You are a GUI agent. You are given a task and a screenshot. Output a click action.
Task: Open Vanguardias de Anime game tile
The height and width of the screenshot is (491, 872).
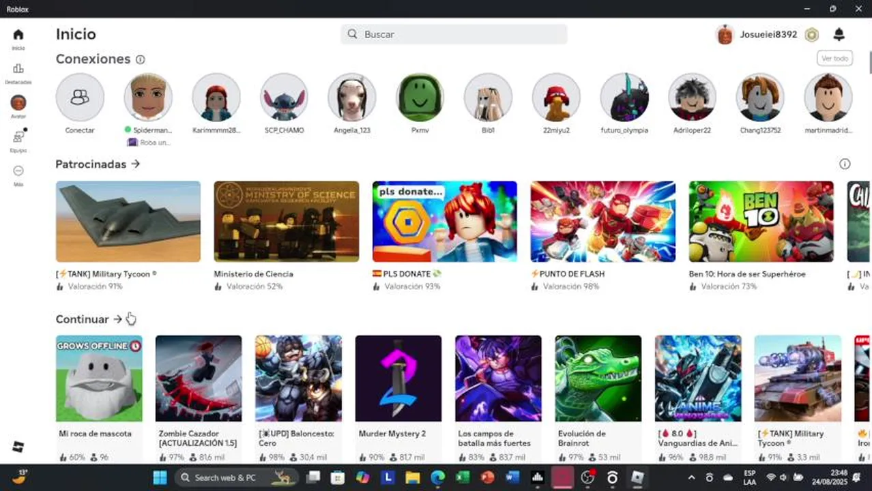pos(698,378)
